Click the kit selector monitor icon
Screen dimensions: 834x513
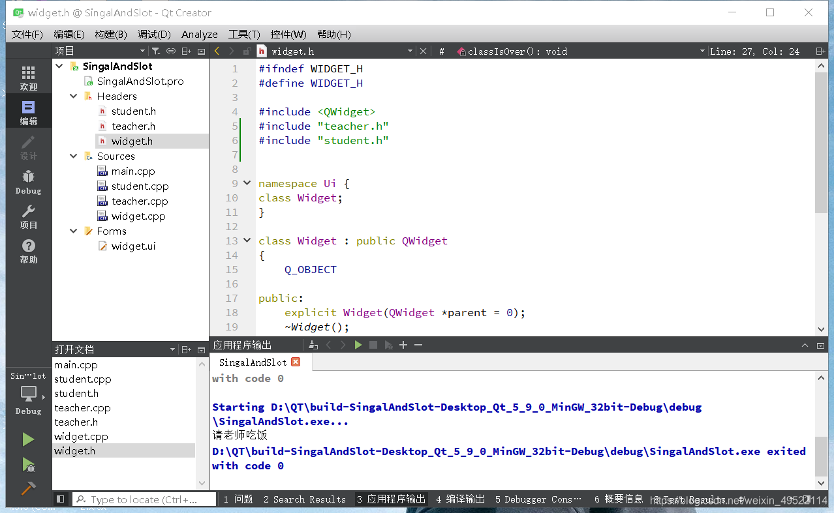click(29, 393)
